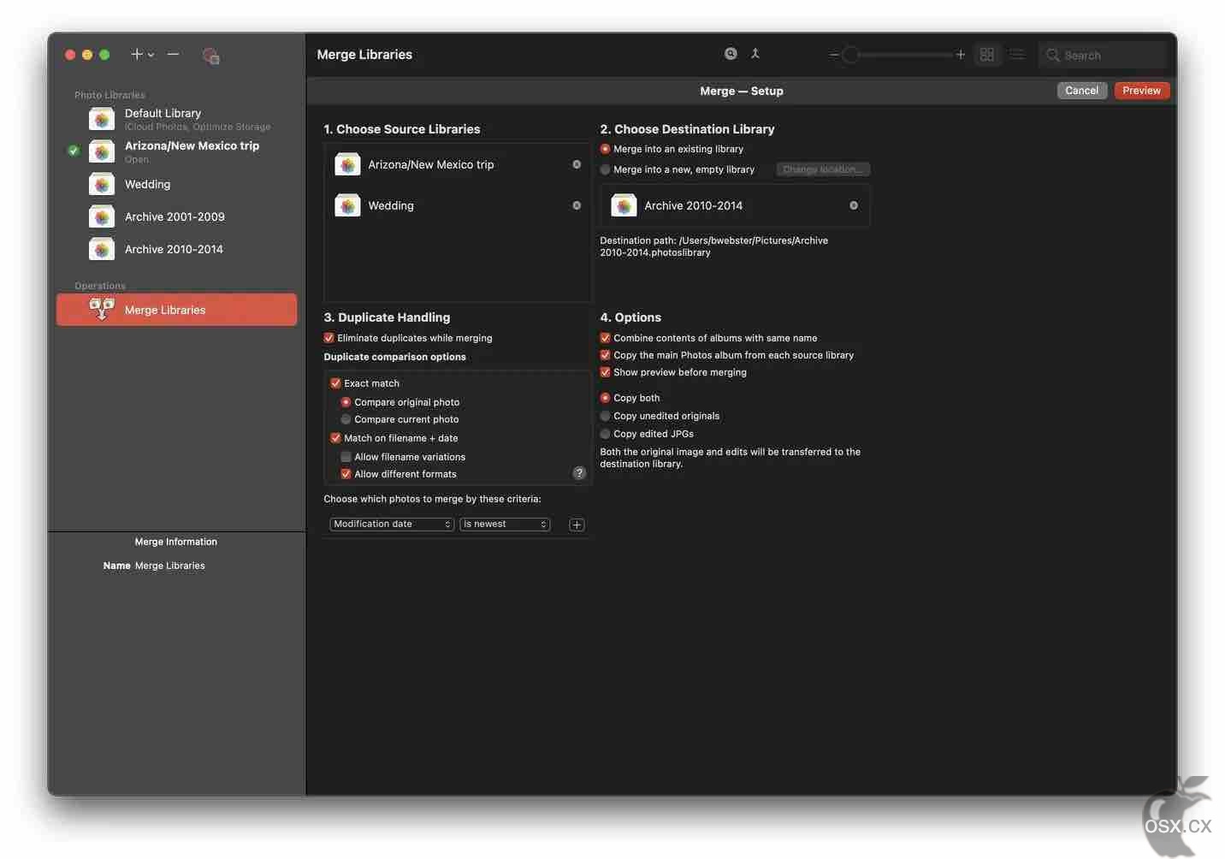
Task: Toggle Copy the main Photos album option
Action: 605,355
